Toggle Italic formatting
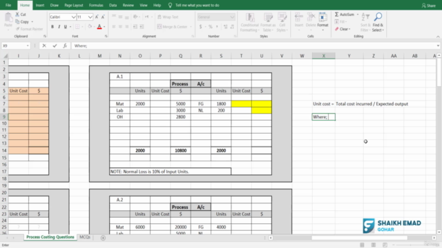The height and width of the screenshot is (248, 442). point(59,27)
